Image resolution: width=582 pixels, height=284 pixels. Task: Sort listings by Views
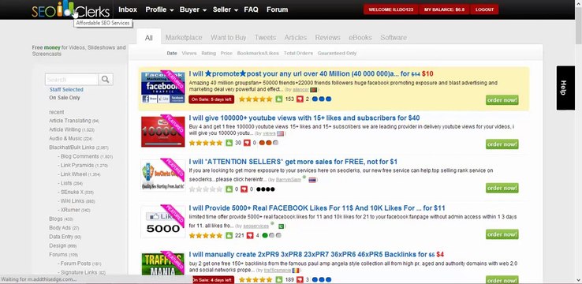click(189, 53)
